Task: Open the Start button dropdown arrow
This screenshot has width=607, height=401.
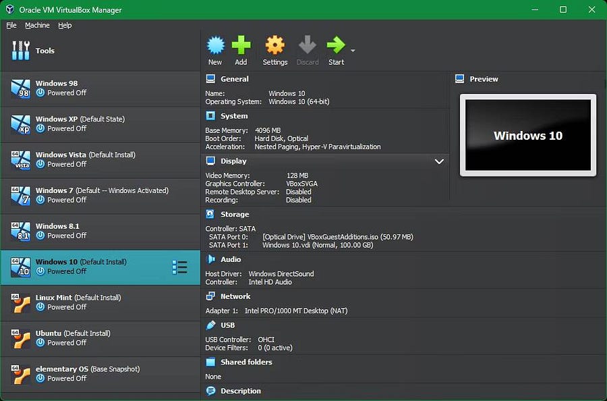Action: [x=353, y=51]
